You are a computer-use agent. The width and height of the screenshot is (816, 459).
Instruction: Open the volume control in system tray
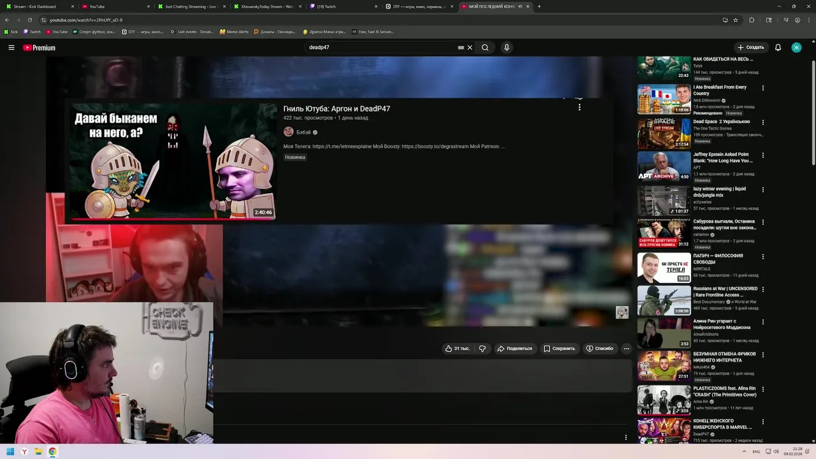[776, 451]
